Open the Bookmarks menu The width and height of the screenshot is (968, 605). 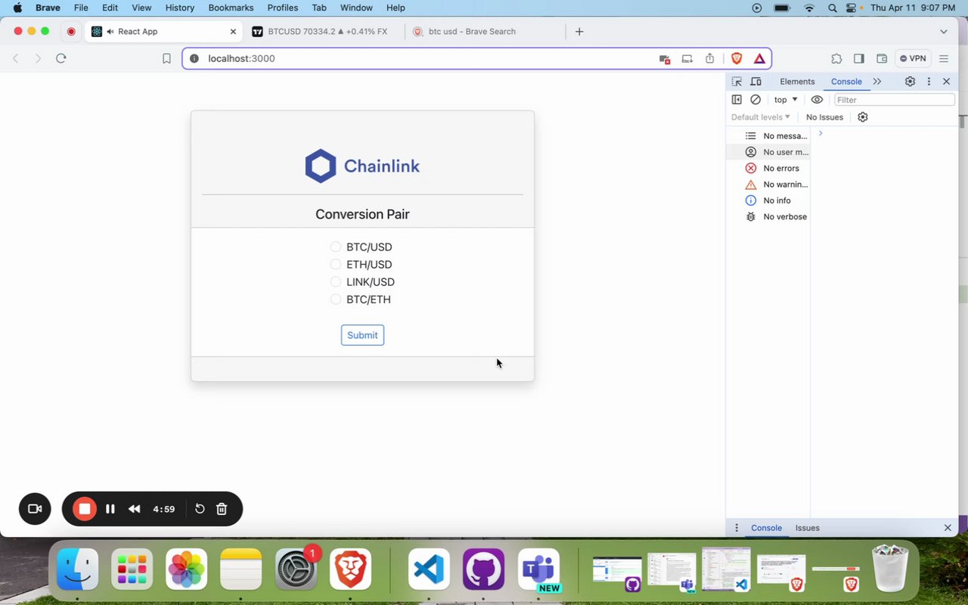pyautogui.click(x=231, y=8)
